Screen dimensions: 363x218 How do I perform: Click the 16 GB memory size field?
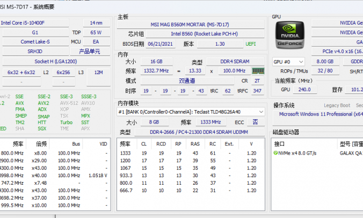156,62
